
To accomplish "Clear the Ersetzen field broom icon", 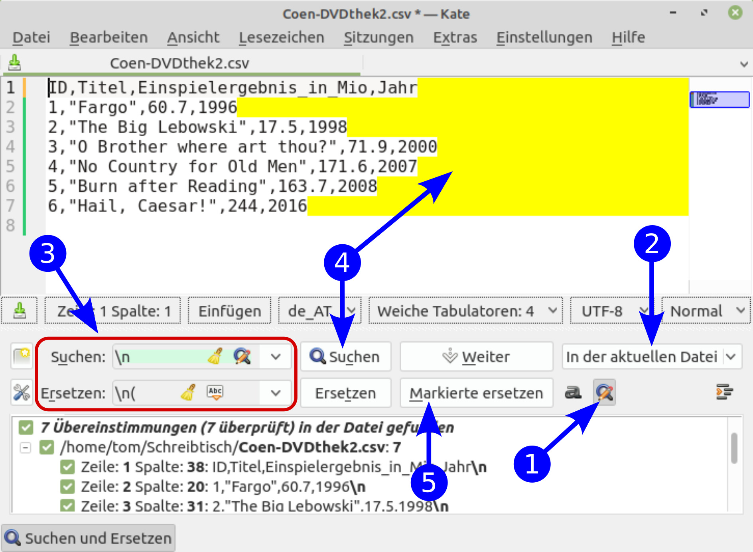I will (x=190, y=393).
